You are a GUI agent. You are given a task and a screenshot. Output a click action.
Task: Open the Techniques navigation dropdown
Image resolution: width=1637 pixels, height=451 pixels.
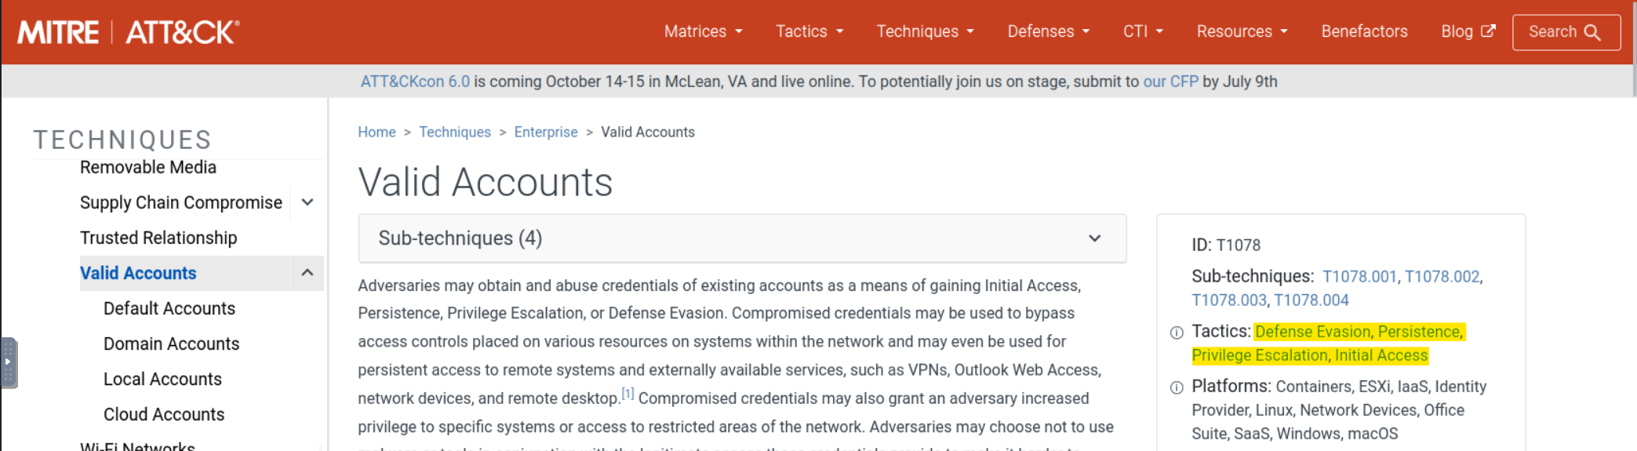925,31
